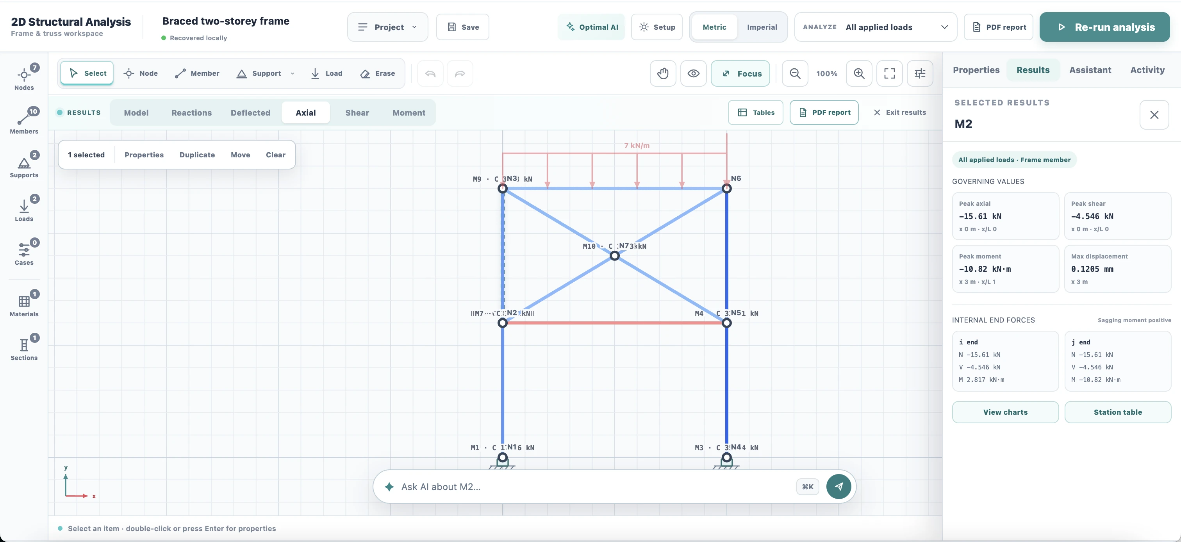Open the Optimal AI feature
The image size is (1181, 542).
(591, 27)
